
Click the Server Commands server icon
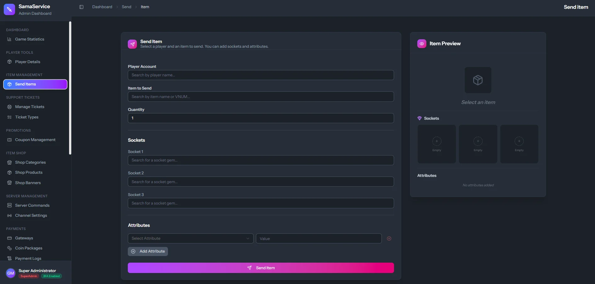(9, 205)
